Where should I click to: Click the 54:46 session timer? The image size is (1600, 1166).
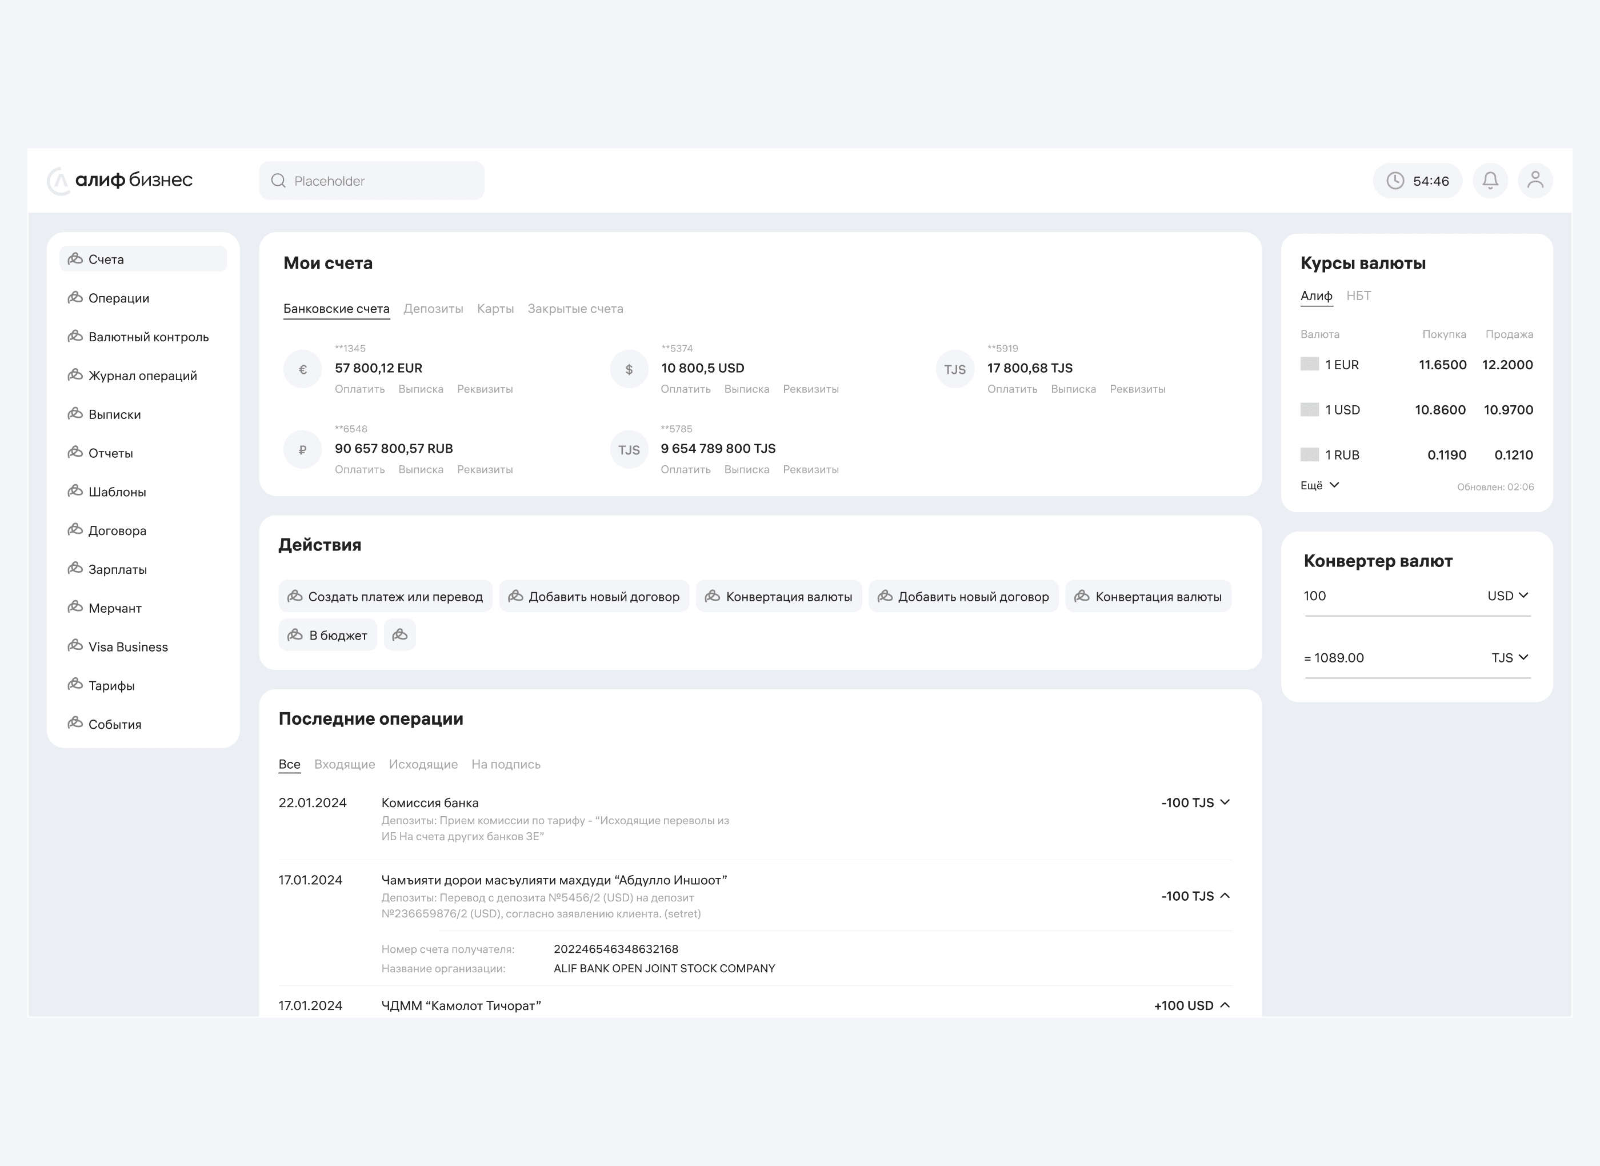(1417, 181)
